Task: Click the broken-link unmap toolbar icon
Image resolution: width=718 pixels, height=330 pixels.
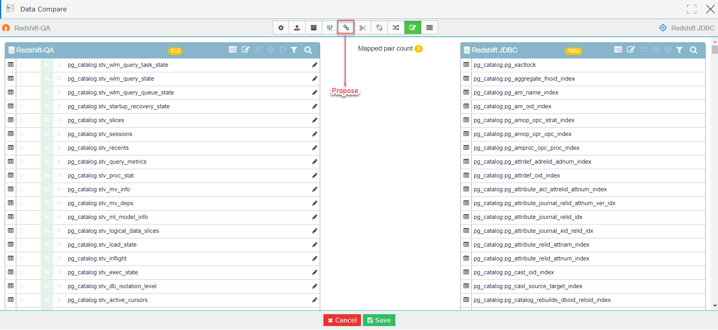Action: pos(379,28)
